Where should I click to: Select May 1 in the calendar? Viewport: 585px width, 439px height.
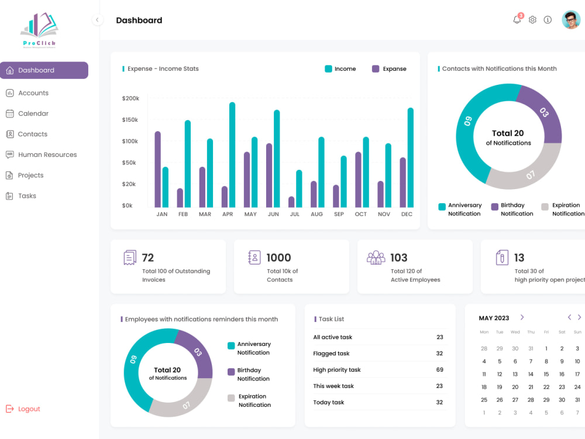pos(546,349)
